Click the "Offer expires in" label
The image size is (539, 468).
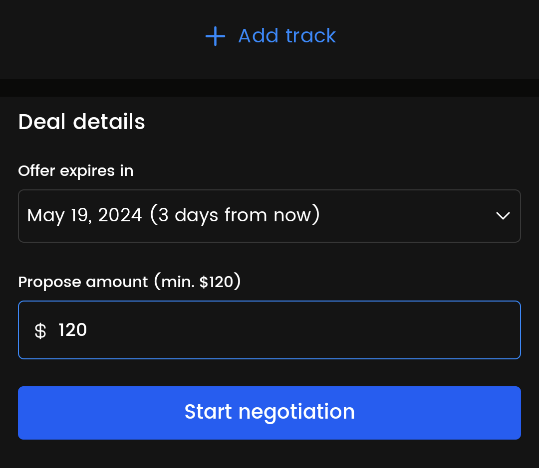(76, 171)
